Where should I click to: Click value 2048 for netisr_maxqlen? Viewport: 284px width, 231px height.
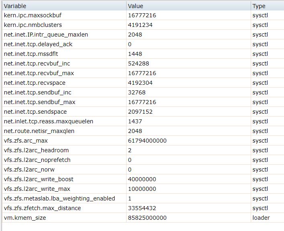(135, 131)
